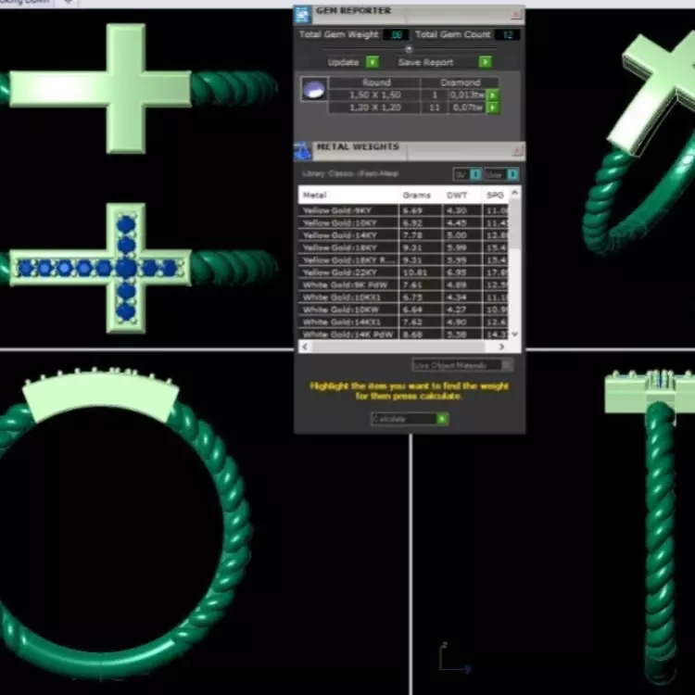Viewport: 695px width, 695px height.
Task: Select the White Gold:14KX1 row
Action: [x=403, y=322]
